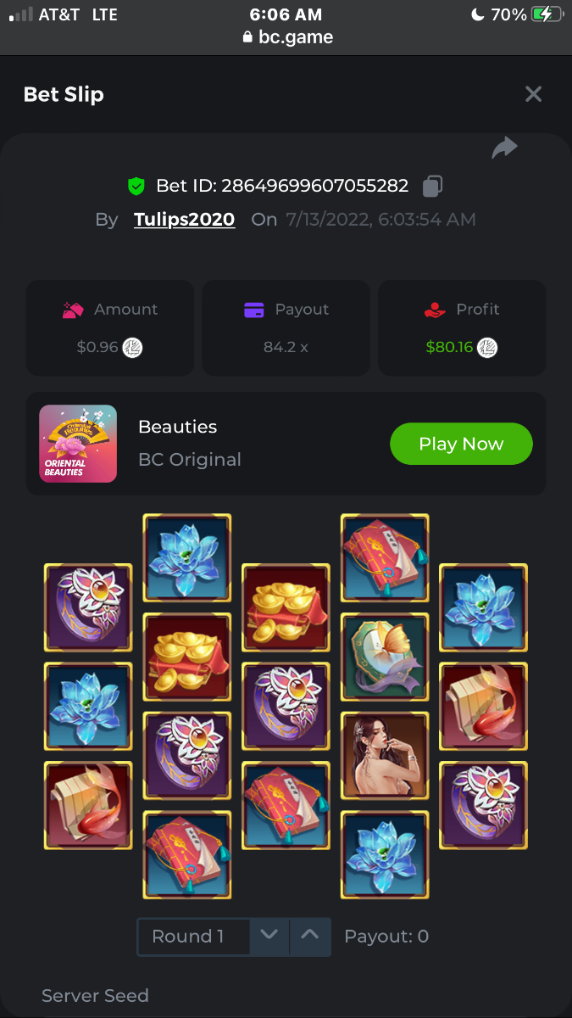
Task: Click the share arrow icon
Action: click(x=504, y=148)
